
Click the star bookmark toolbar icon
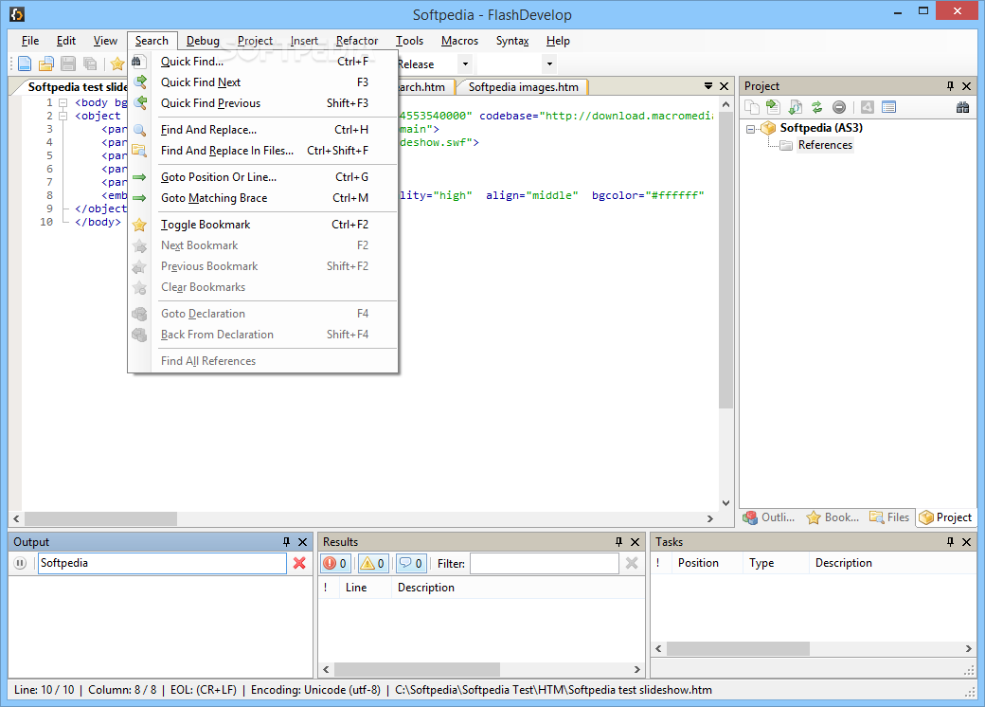(x=117, y=63)
